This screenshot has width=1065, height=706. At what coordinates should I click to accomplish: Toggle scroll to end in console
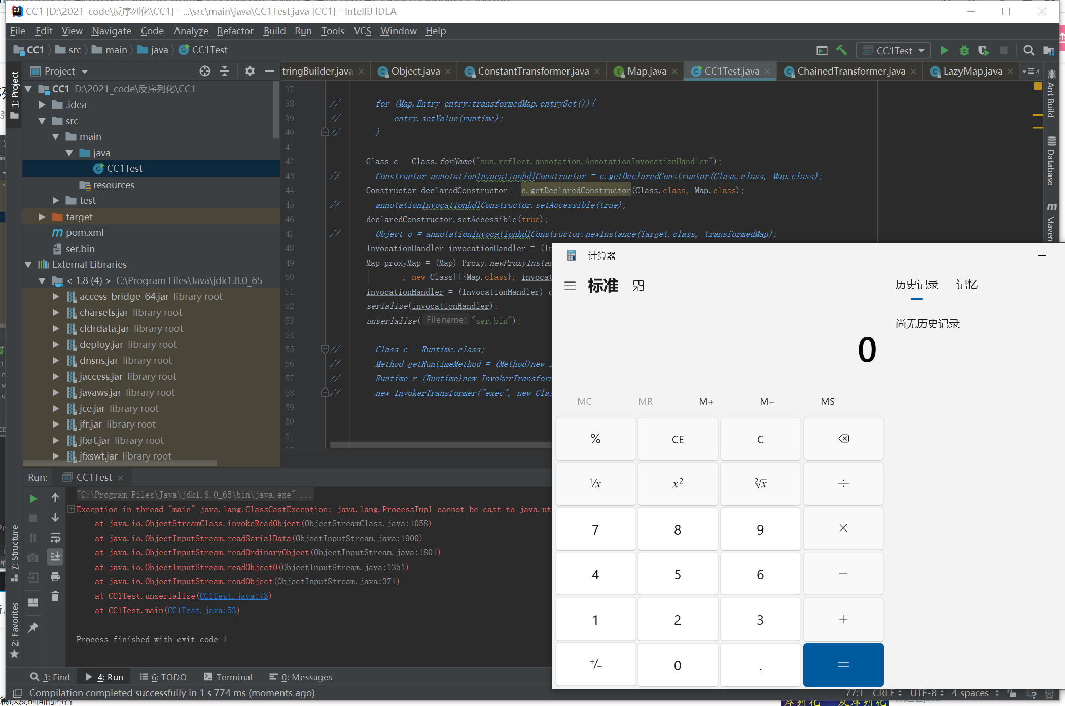click(x=55, y=557)
